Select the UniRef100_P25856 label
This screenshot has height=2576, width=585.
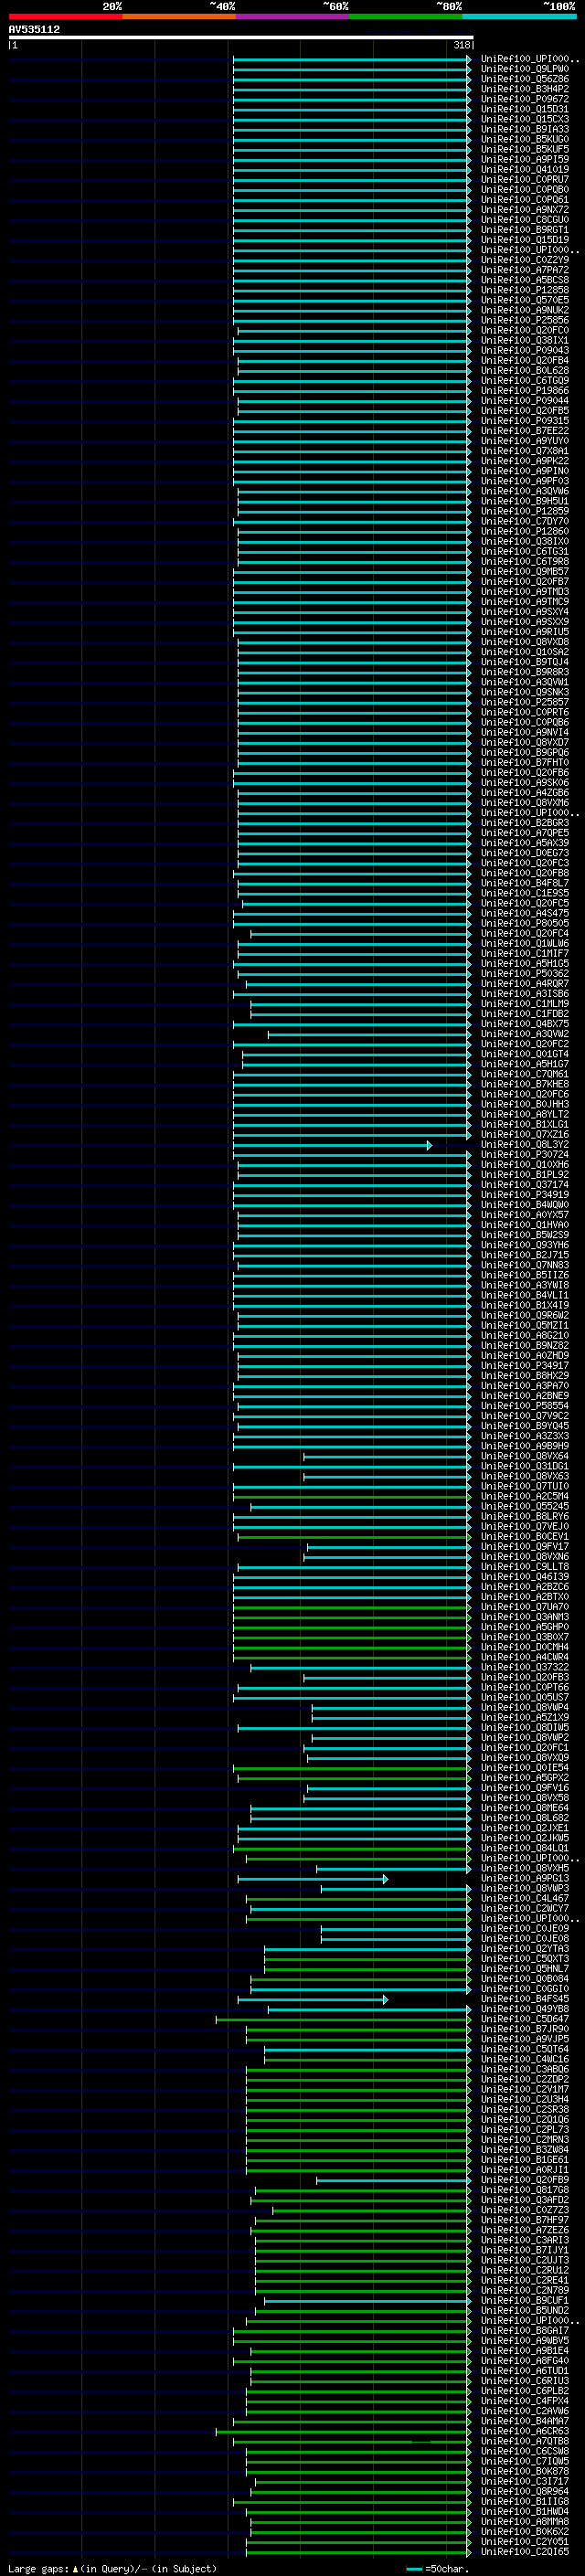pos(524,320)
